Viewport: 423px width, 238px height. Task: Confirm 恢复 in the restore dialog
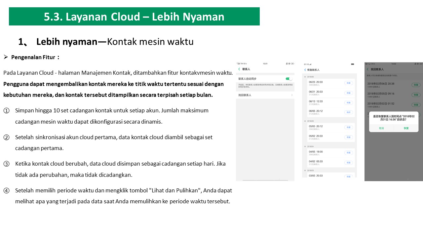(406, 128)
